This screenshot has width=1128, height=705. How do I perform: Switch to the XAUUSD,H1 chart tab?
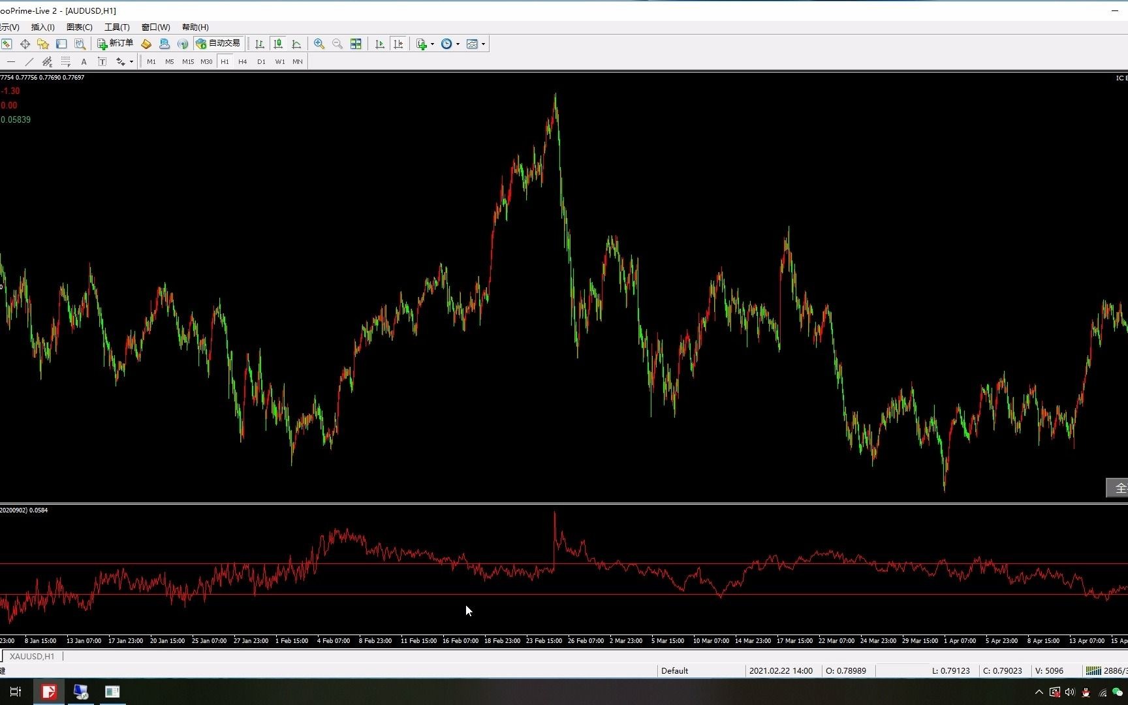pos(32,656)
